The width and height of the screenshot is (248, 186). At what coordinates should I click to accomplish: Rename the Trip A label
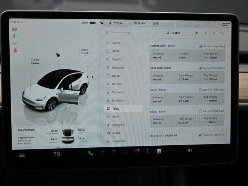[153, 90]
